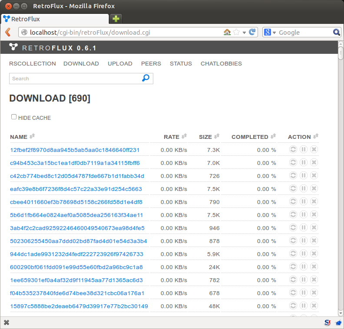Cancel download 12fbef2f8970d8aa945b5ab5aa0c1846640ff231
344x329 pixels.
pos(314,149)
